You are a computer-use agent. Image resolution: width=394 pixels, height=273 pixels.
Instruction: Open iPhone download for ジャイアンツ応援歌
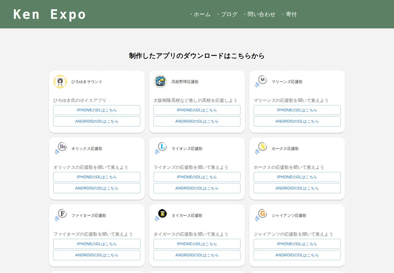coord(297,244)
